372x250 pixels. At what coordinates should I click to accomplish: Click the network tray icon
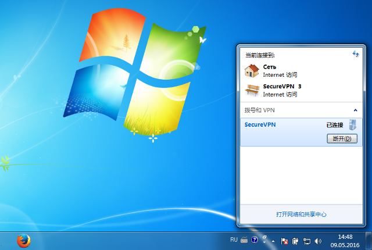[306, 241]
